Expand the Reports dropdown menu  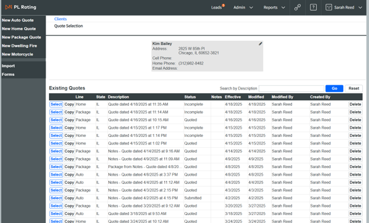tap(274, 8)
